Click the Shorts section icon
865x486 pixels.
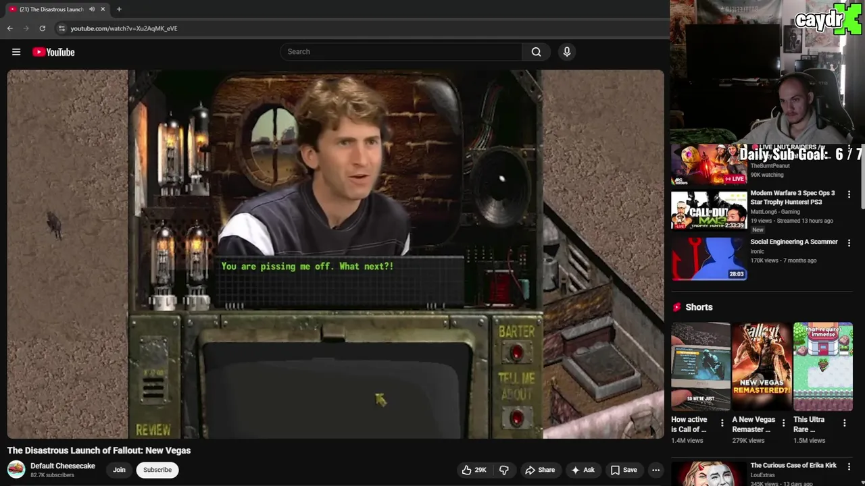point(676,307)
